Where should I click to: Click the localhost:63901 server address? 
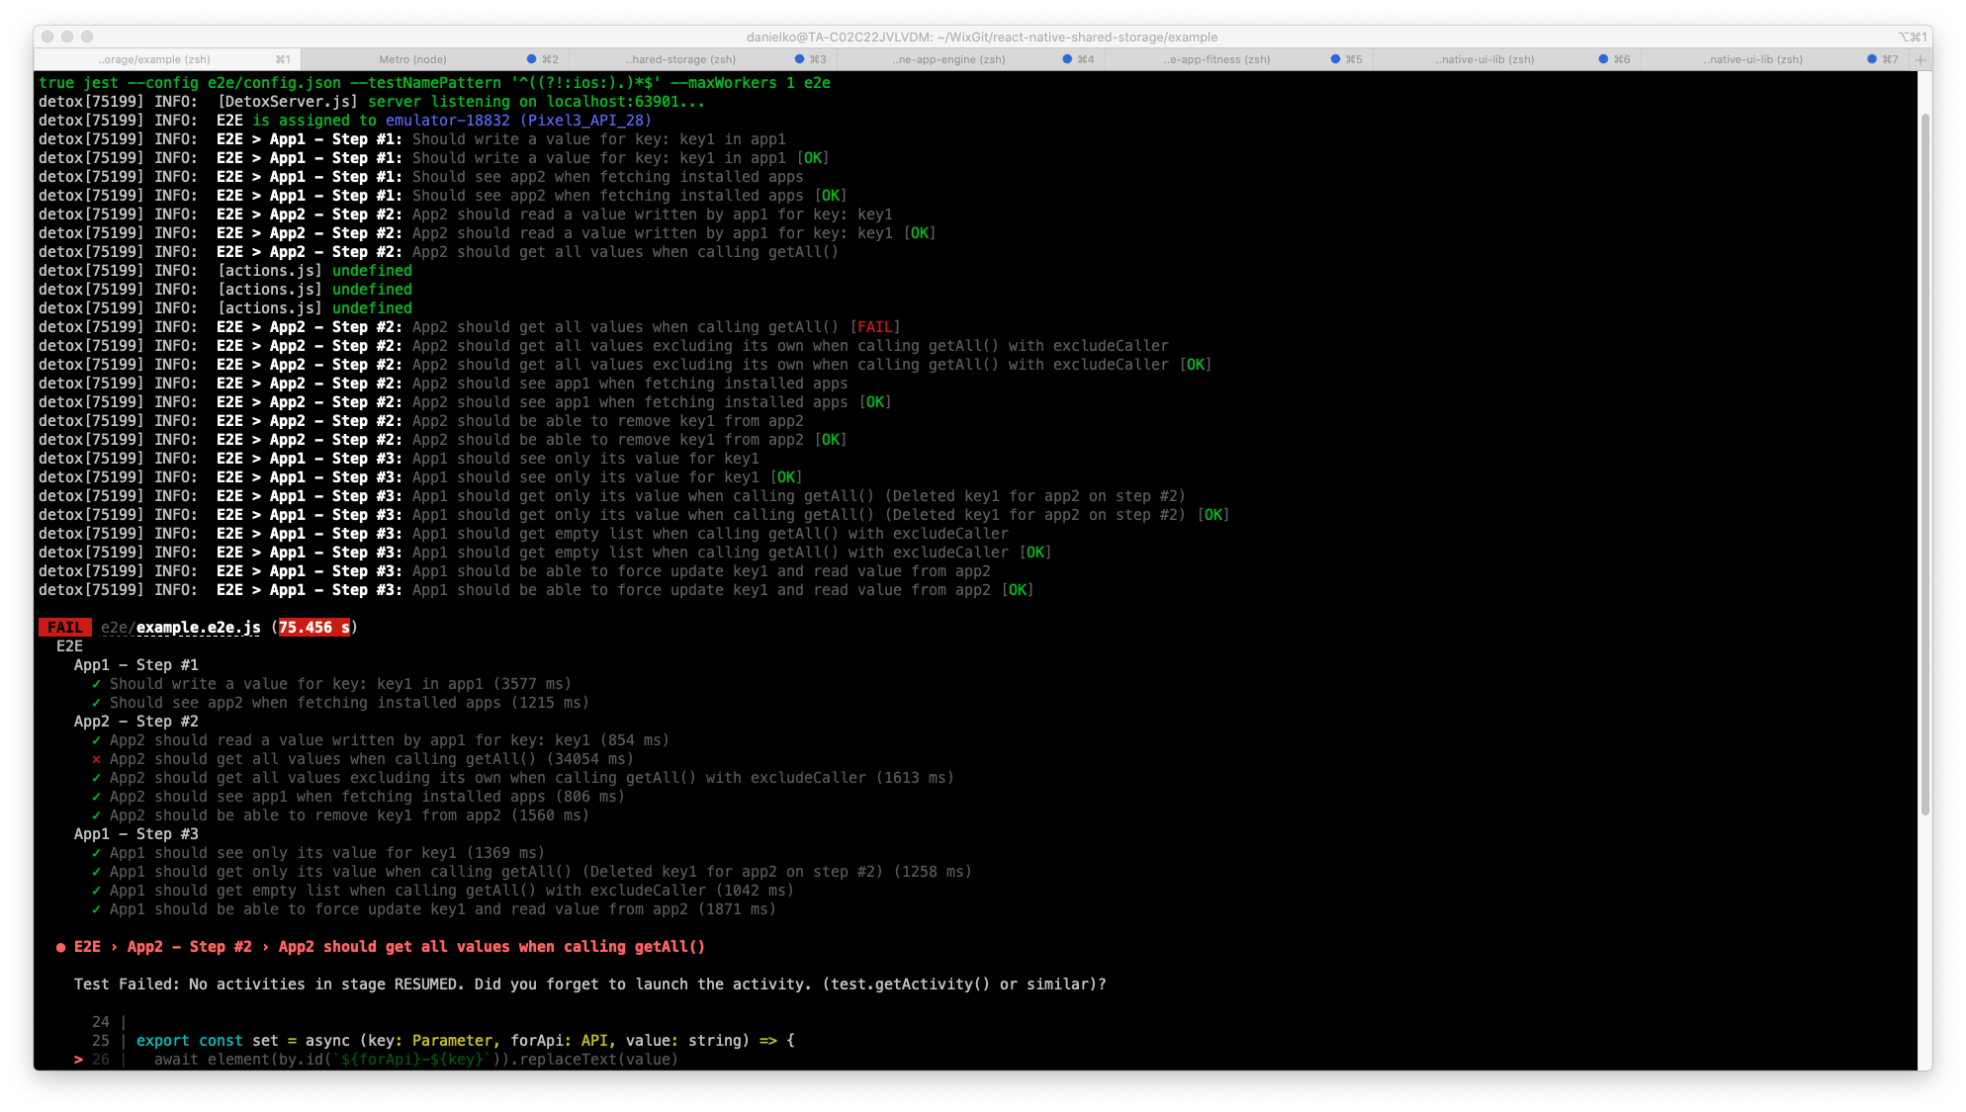point(615,101)
